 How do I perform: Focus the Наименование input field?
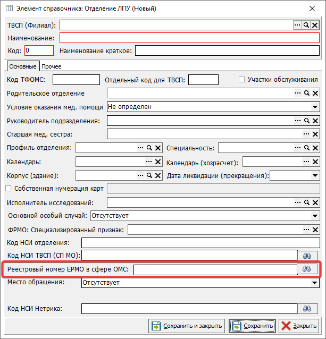click(x=189, y=38)
